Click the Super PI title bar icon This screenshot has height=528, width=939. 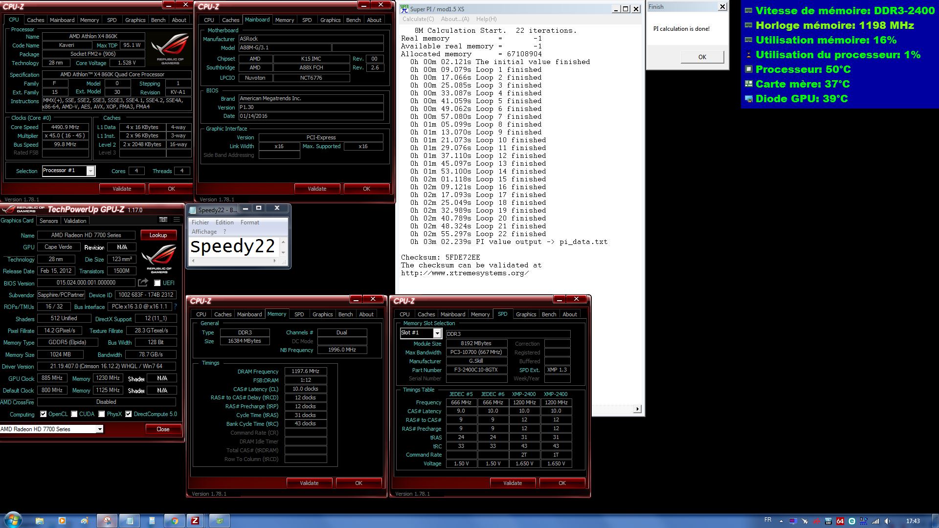[404, 9]
